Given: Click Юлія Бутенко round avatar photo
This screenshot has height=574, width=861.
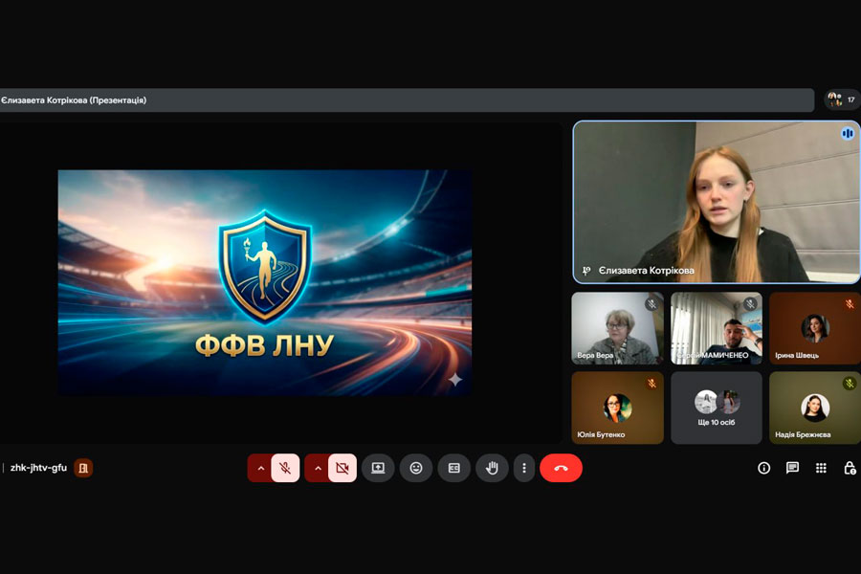Looking at the screenshot, I should [617, 408].
